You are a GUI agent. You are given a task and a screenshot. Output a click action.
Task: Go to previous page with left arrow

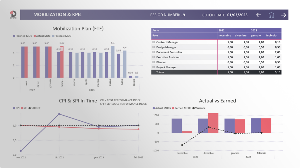pos(258,15)
